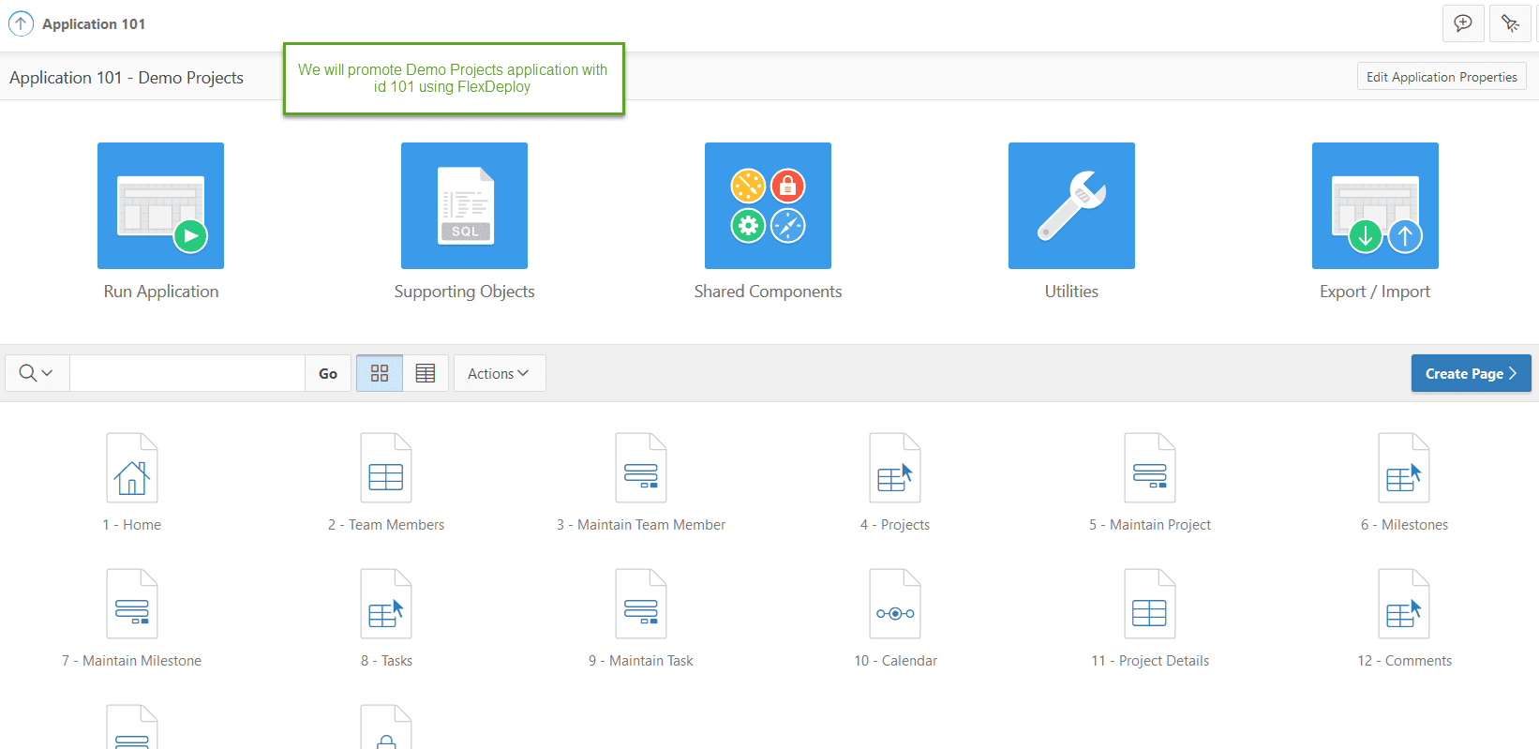Switch to report table view
This screenshot has width=1539, height=749.
point(426,373)
